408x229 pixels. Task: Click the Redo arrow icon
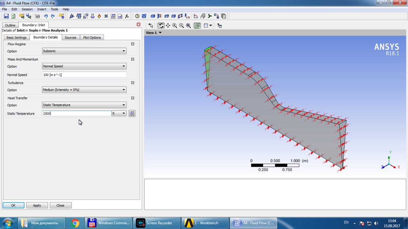[53, 16]
